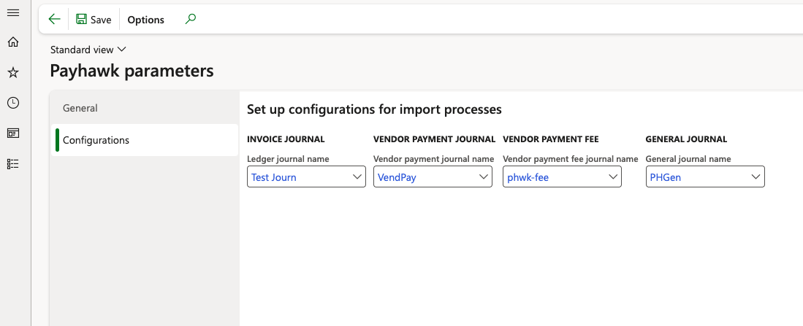The width and height of the screenshot is (803, 326).
Task: Click the VendPay field value
Action: [397, 177]
